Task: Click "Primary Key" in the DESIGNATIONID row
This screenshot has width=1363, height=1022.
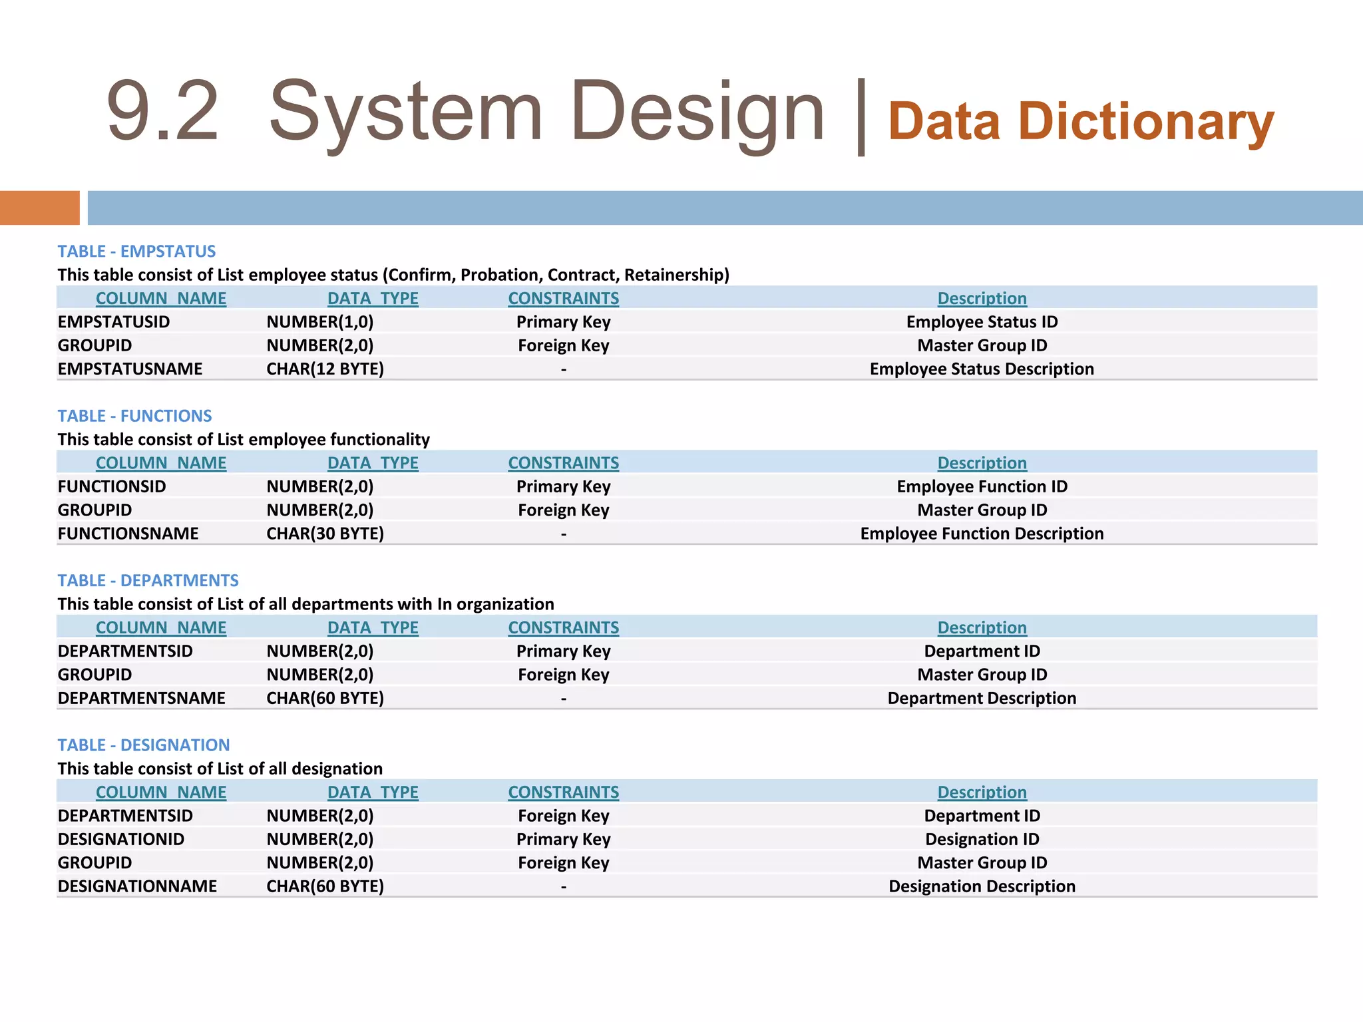Action: 564,839
